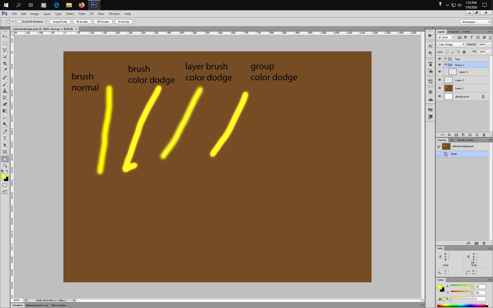
Task: Click the delete layer trash icon
Action: 484,135
